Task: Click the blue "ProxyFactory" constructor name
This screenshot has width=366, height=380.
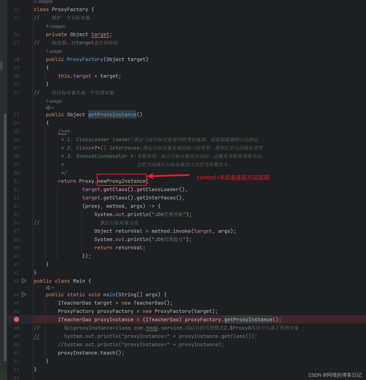Action: (x=85, y=59)
